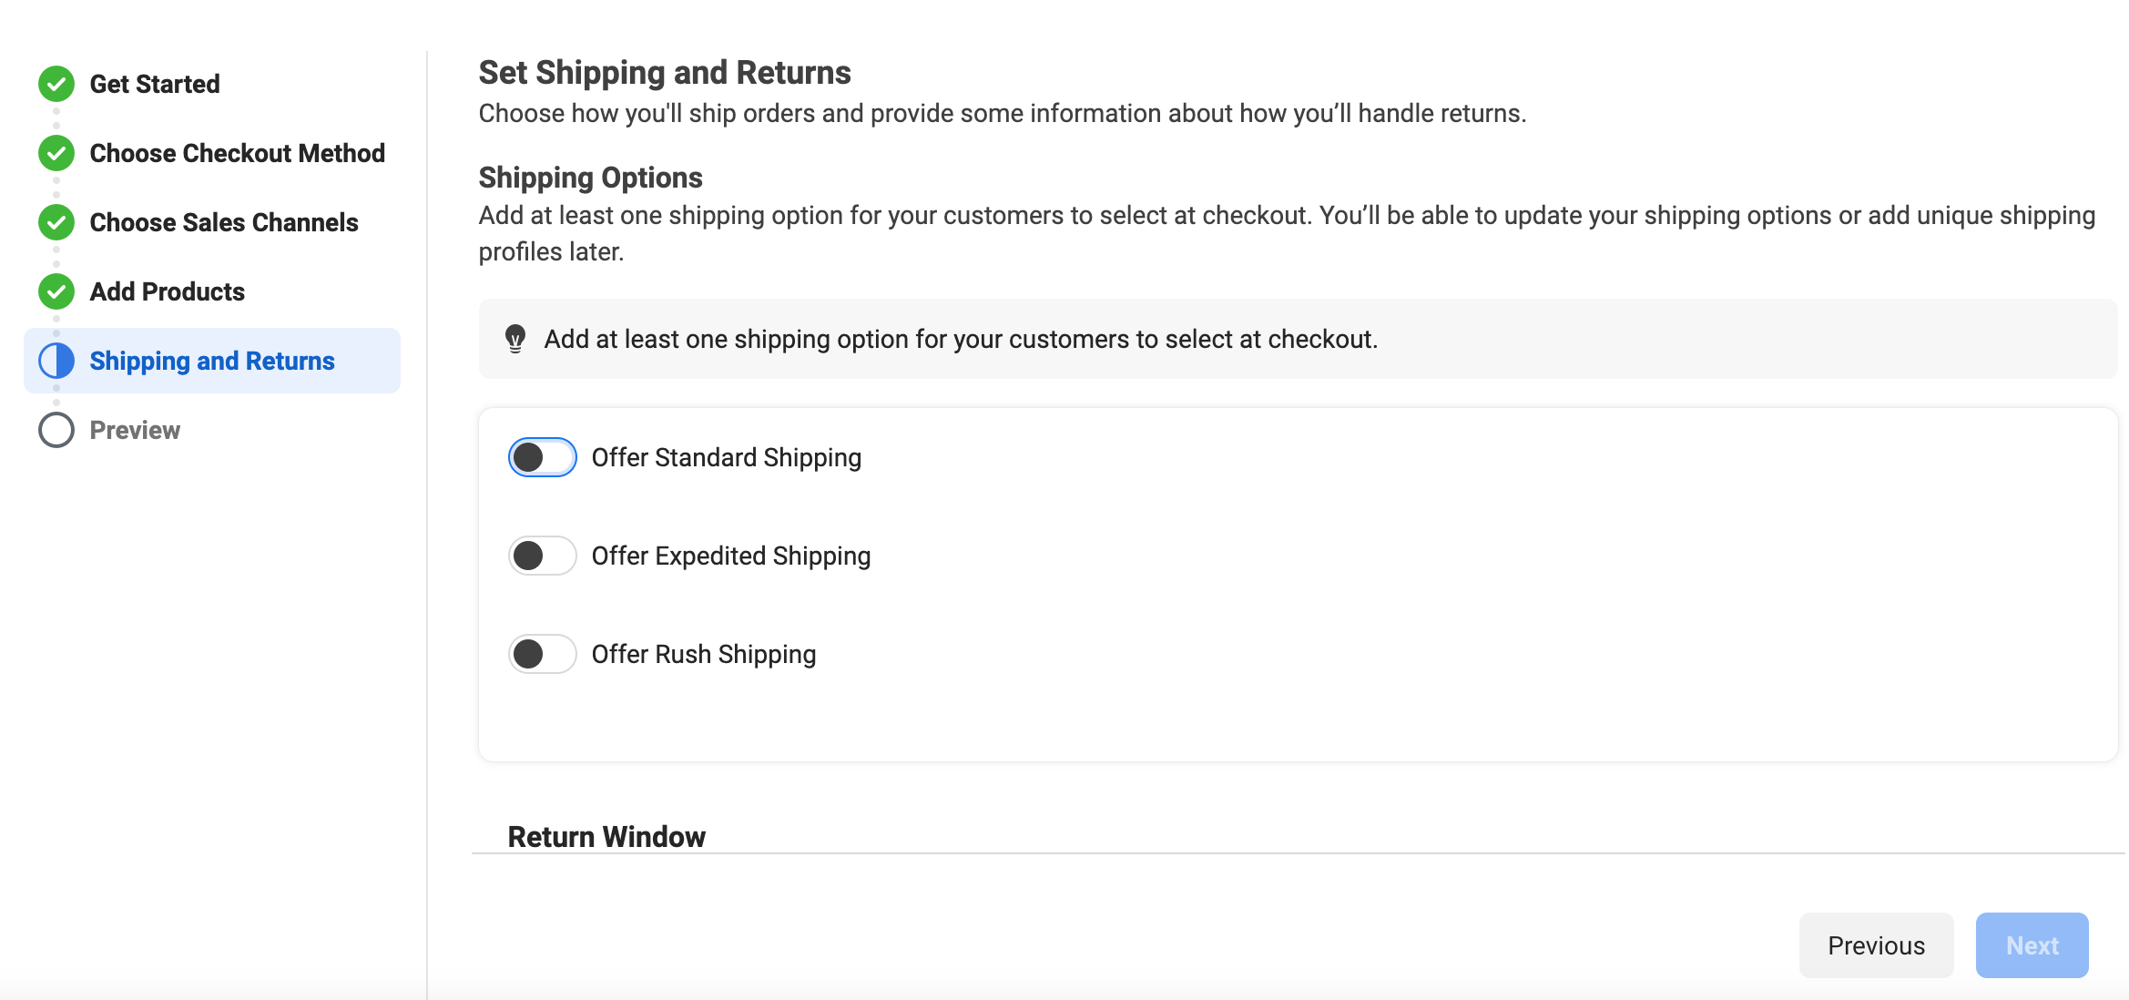Select the Shipping and Returns step
Image resolution: width=2129 pixels, height=1000 pixels.
point(211,361)
